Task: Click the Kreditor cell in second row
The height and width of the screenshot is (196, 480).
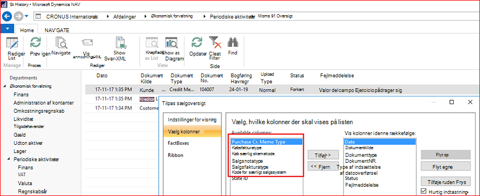Action: pyautogui.click(x=147, y=99)
